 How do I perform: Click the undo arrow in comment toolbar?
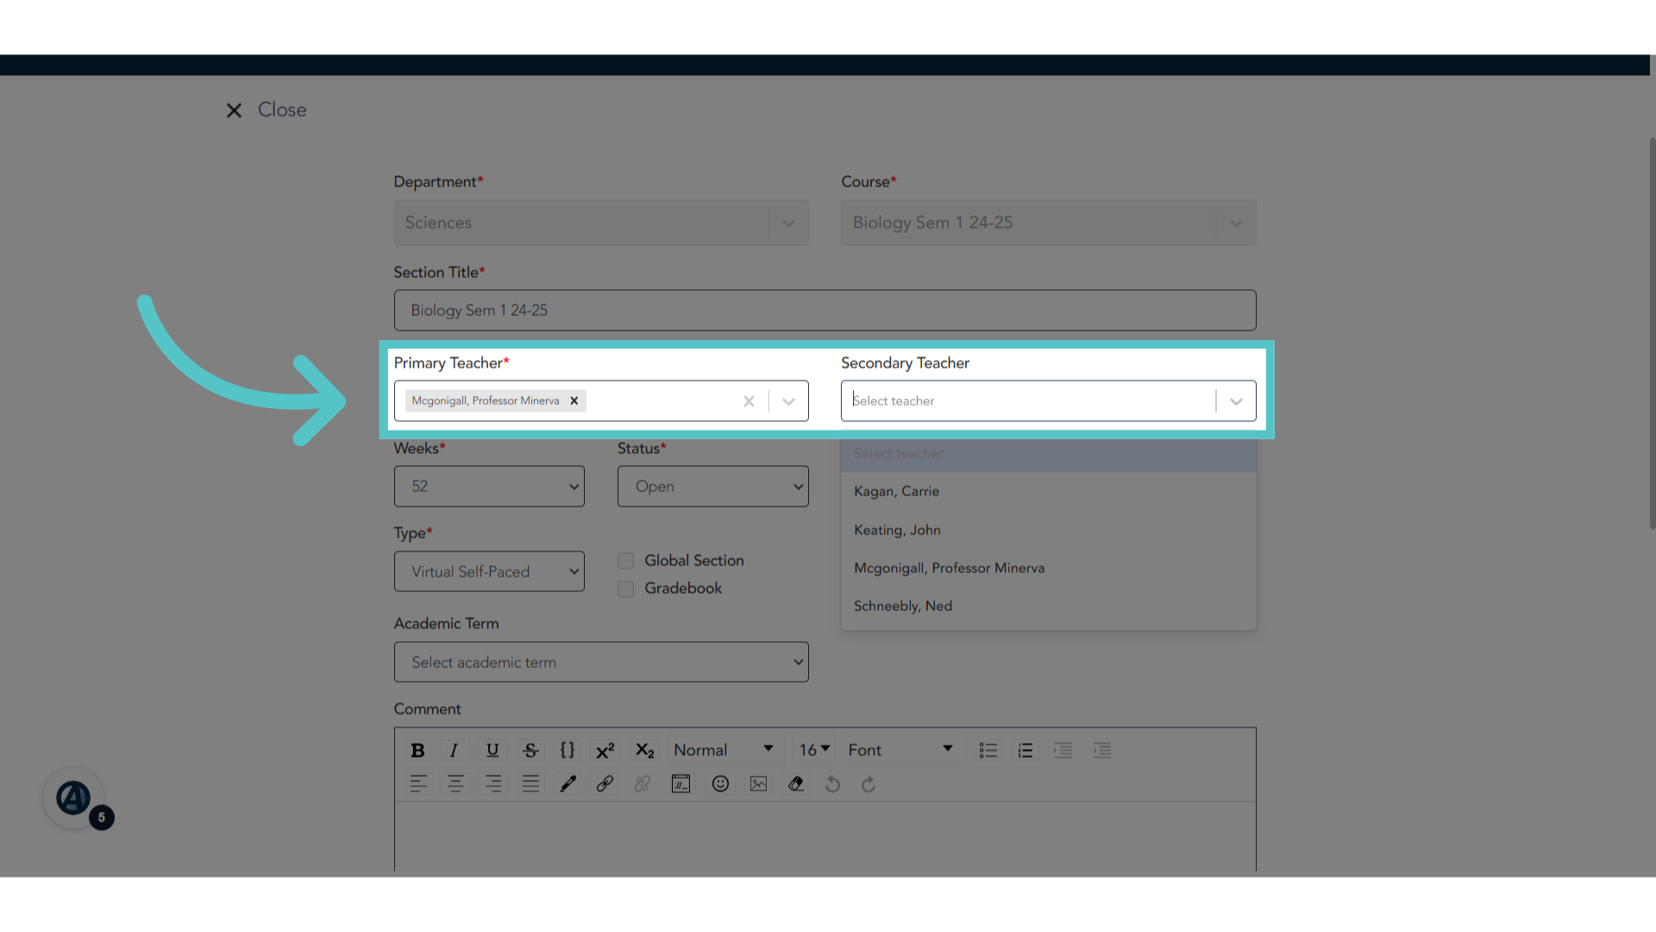click(x=832, y=784)
